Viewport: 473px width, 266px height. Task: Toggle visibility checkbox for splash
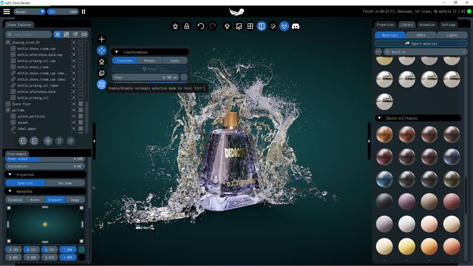80,122
